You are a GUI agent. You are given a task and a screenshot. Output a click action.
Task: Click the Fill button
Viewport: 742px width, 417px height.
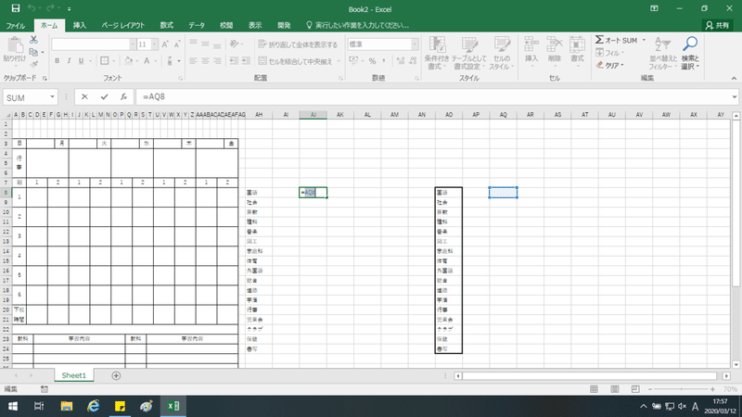609,53
